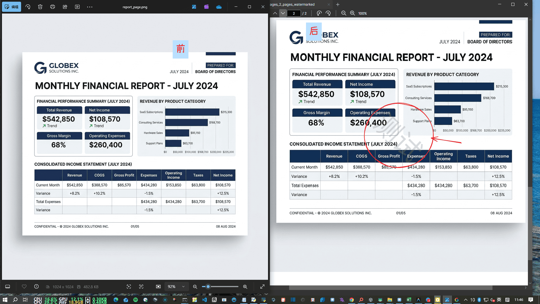Click the page number input field
Image resolution: width=540 pixels, height=304 pixels.
(x=294, y=13)
